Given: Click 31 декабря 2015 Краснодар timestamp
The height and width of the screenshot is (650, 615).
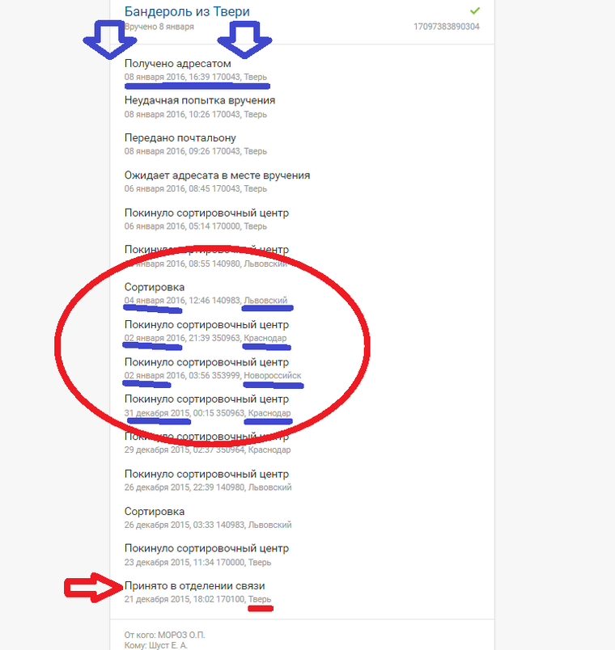Looking at the screenshot, I should [x=207, y=413].
